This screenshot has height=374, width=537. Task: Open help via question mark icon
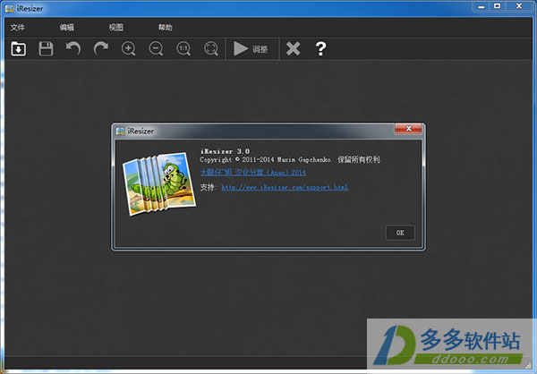coord(321,48)
